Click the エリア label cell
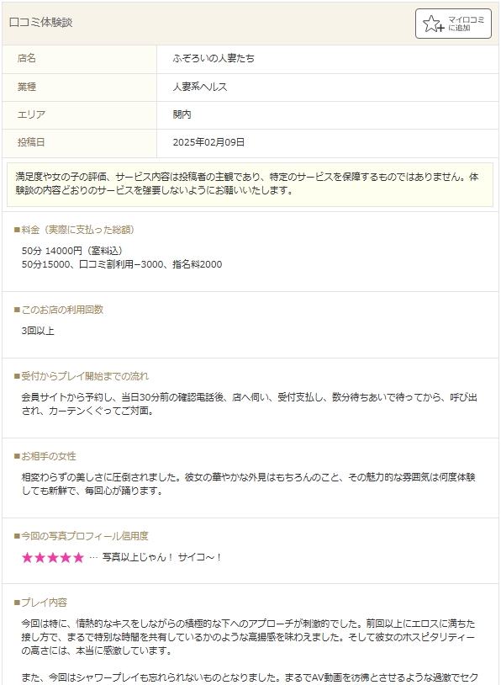This screenshot has width=501, height=685. (x=79, y=115)
